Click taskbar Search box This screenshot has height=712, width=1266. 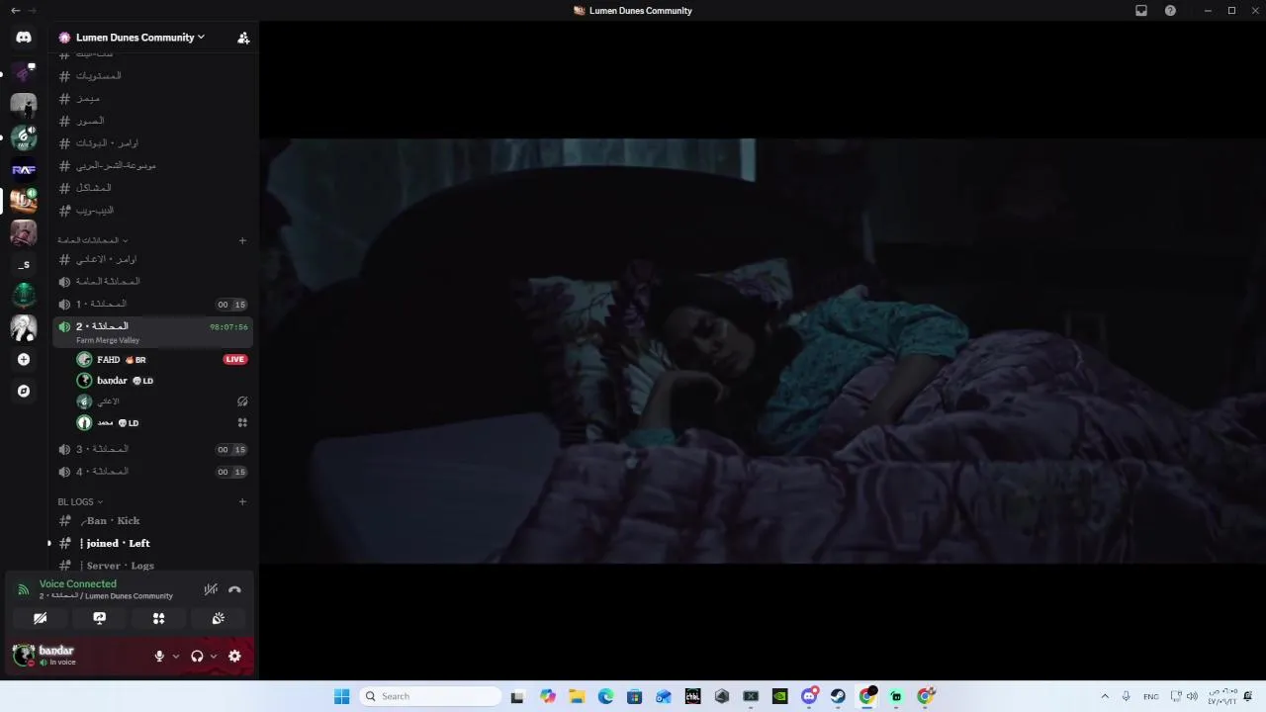430,696
